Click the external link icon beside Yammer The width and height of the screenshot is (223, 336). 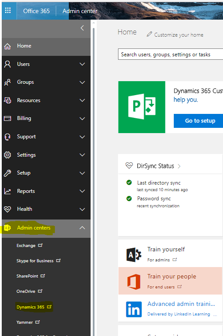pos(37,322)
